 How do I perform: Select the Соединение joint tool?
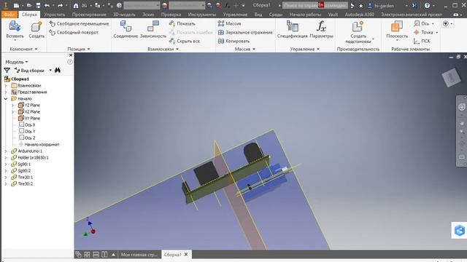tap(126, 29)
